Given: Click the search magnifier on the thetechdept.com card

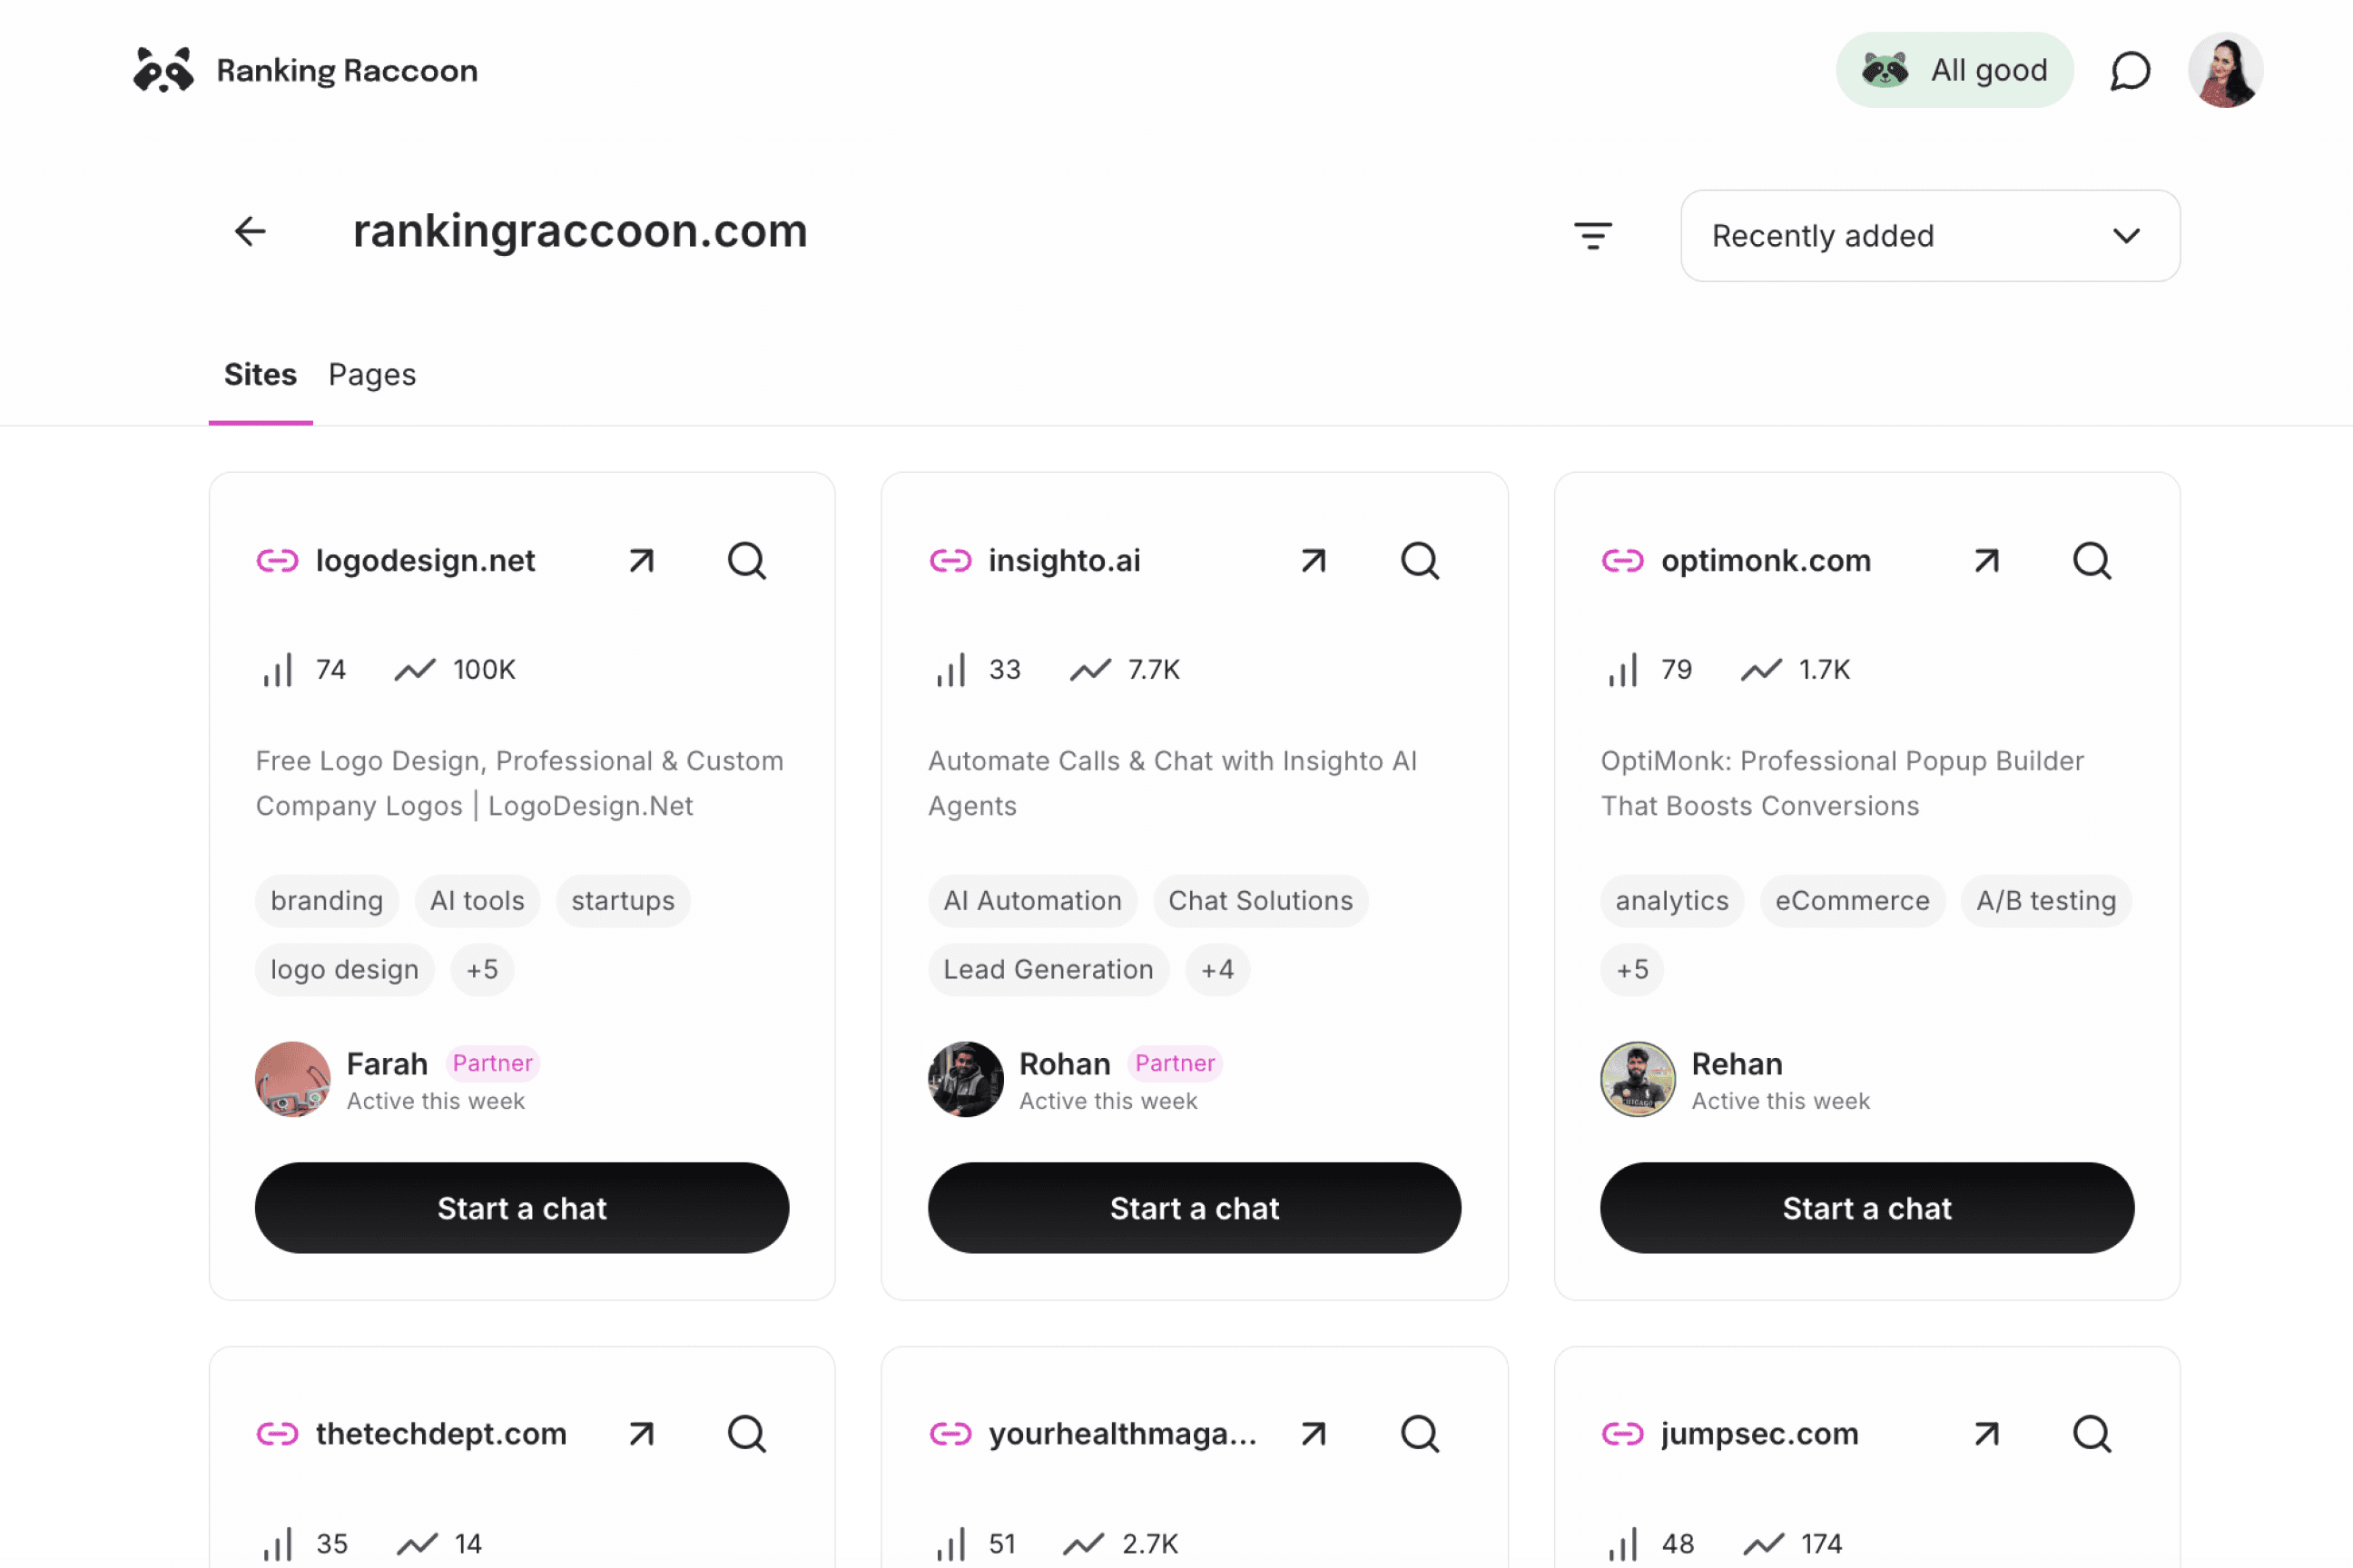Looking at the screenshot, I should pyautogui.click(x=746, y=1433).
